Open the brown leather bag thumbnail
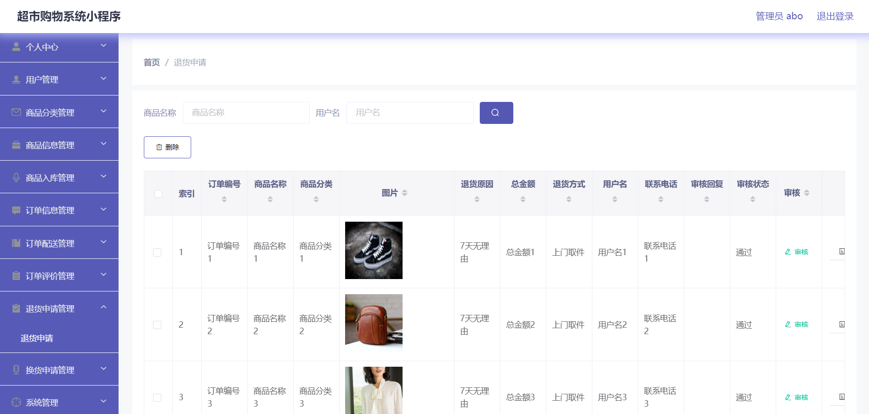The image size is (869, 414). [x=374, y=323]
